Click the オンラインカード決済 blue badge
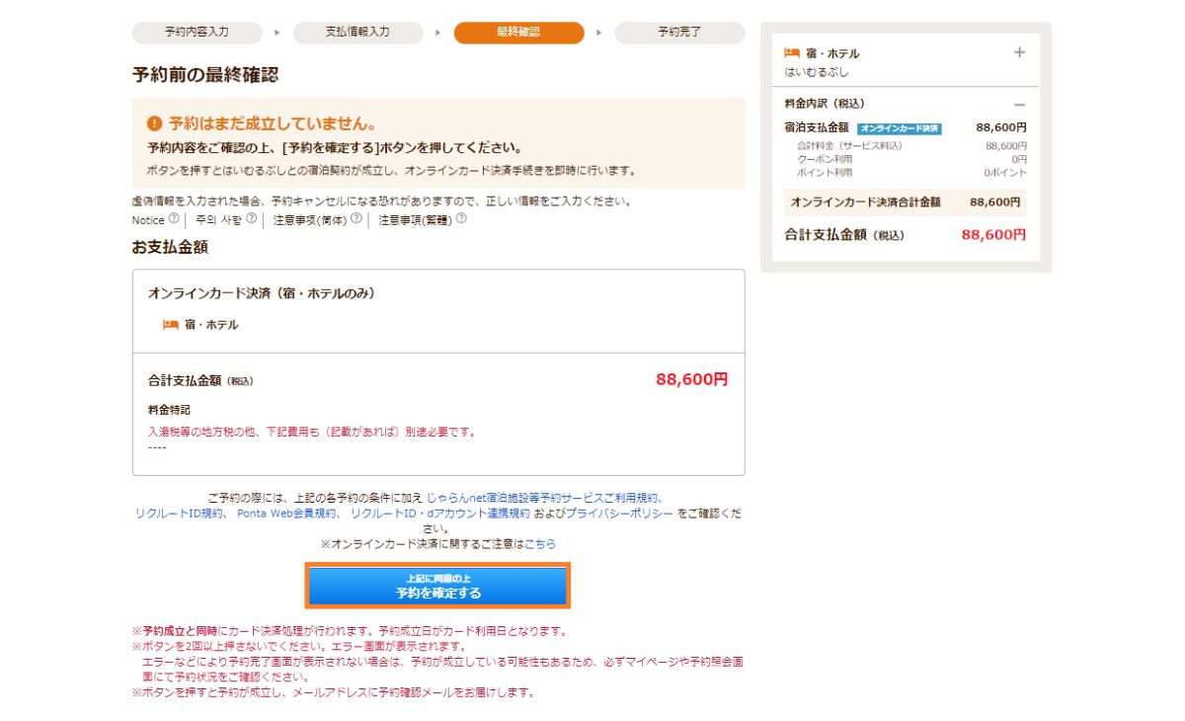Image resolution: width=1185 pixels, height=721 pixels. [900, 128]
